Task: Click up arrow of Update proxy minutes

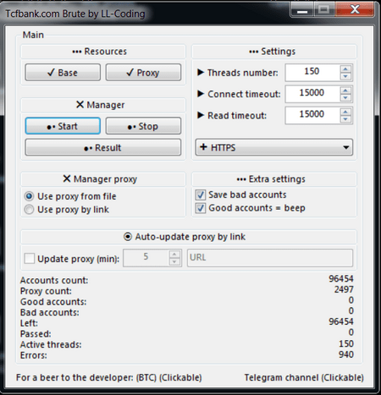Action: pos(174,254)
